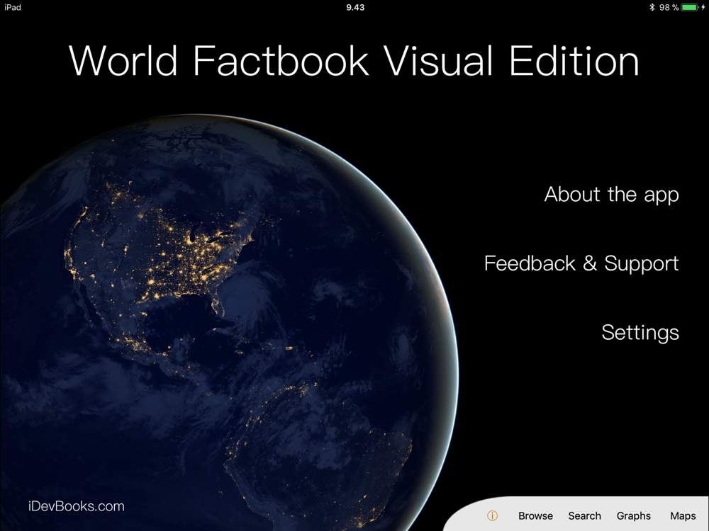The width and height of the screenshot is (709, 531).
Task: Tap the 9.43 clock in status bar
Action: tap(355, 7)
